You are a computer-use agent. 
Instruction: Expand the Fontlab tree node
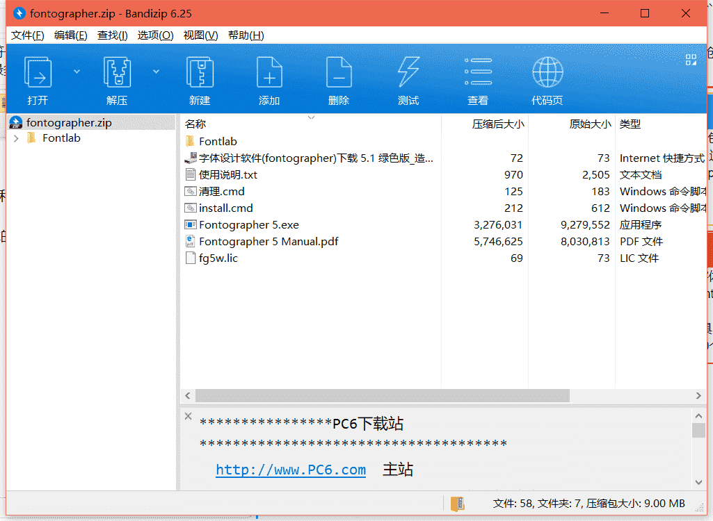17,138
